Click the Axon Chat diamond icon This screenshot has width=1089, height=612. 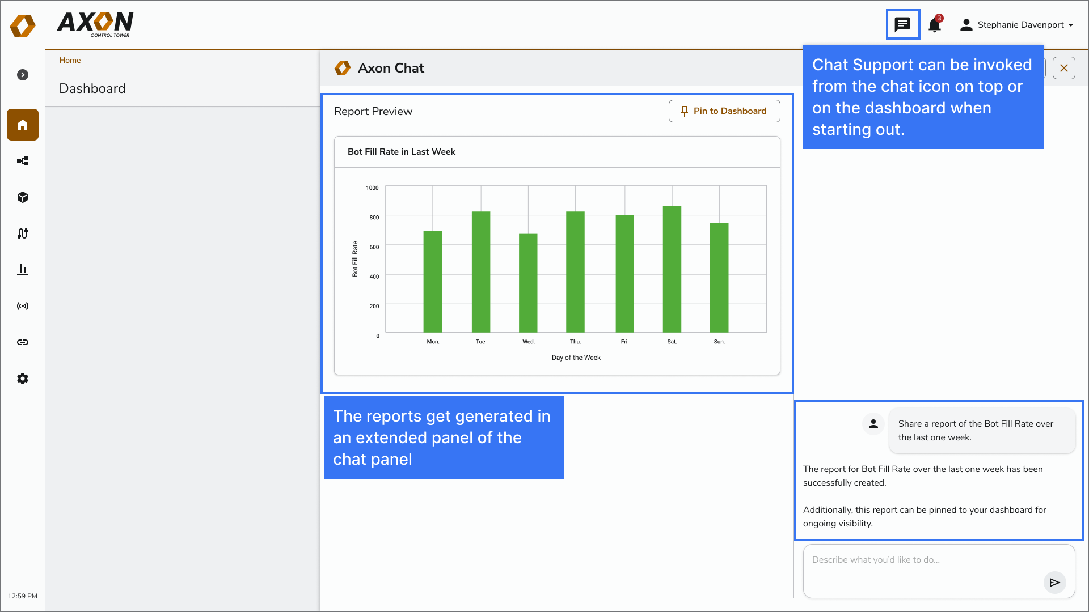pyautogui.click(x=343, y=68)
